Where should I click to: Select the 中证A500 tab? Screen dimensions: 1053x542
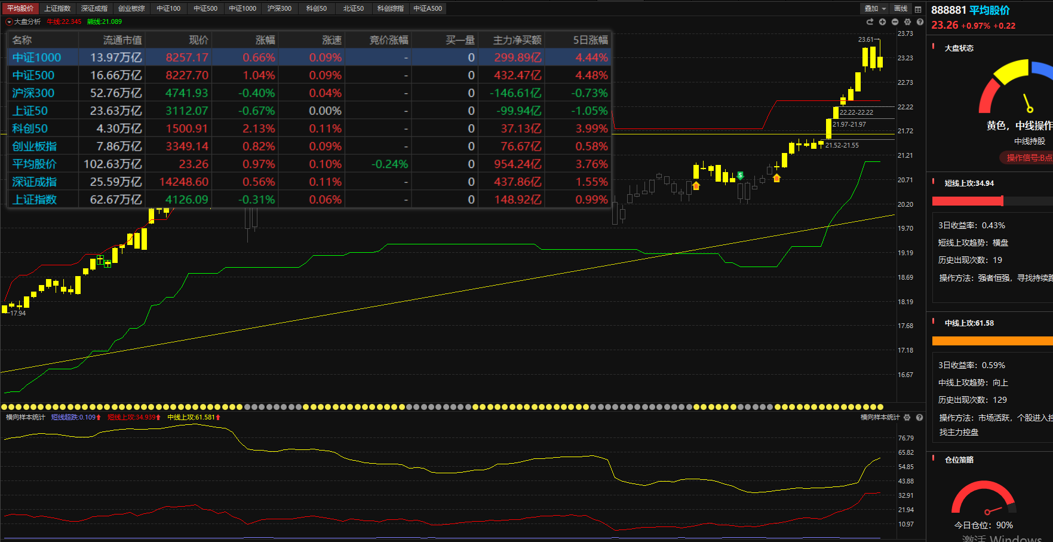(x=428, y=9)
